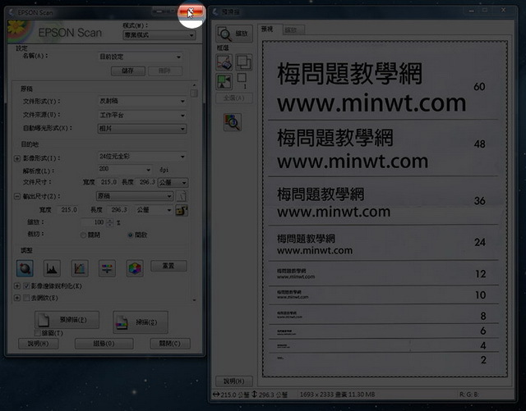Click the output size lock icon

pyautogui.click(x=182, y=210)
